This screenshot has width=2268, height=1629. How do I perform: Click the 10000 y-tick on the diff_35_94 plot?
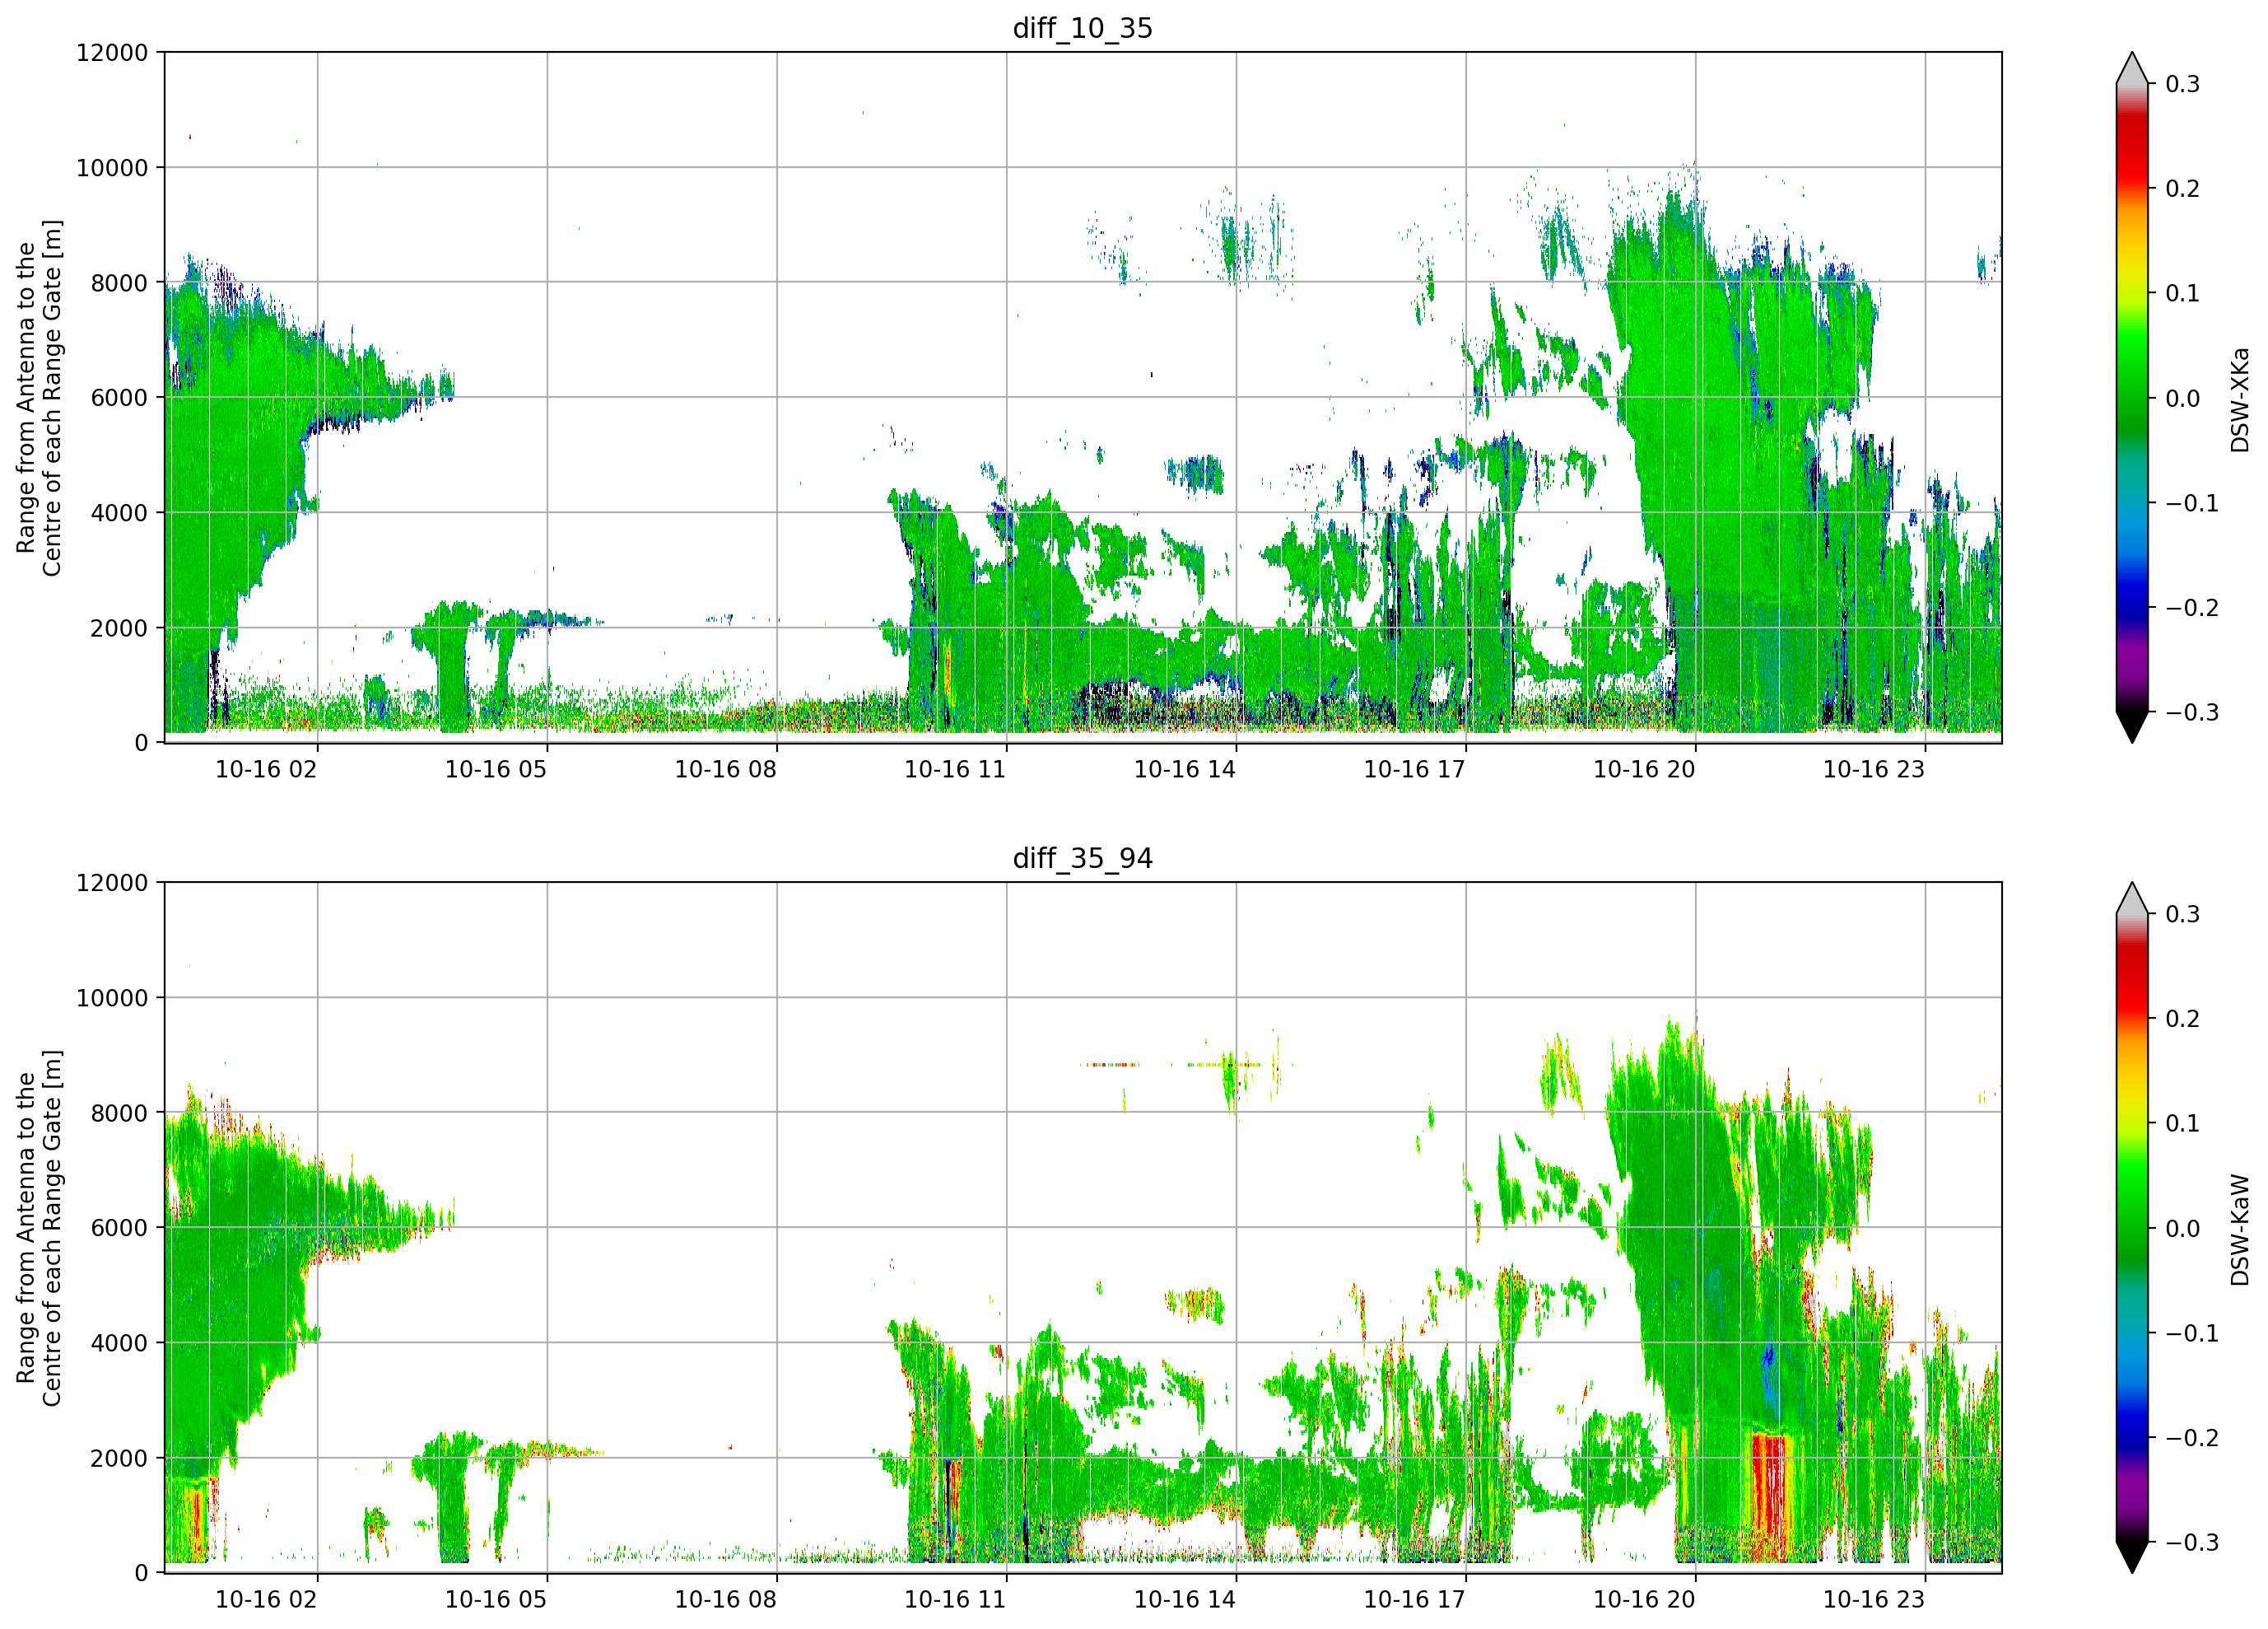[x=112, y=997]
